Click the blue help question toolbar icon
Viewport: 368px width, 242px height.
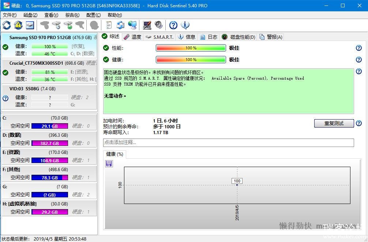[x=173, y=25]
